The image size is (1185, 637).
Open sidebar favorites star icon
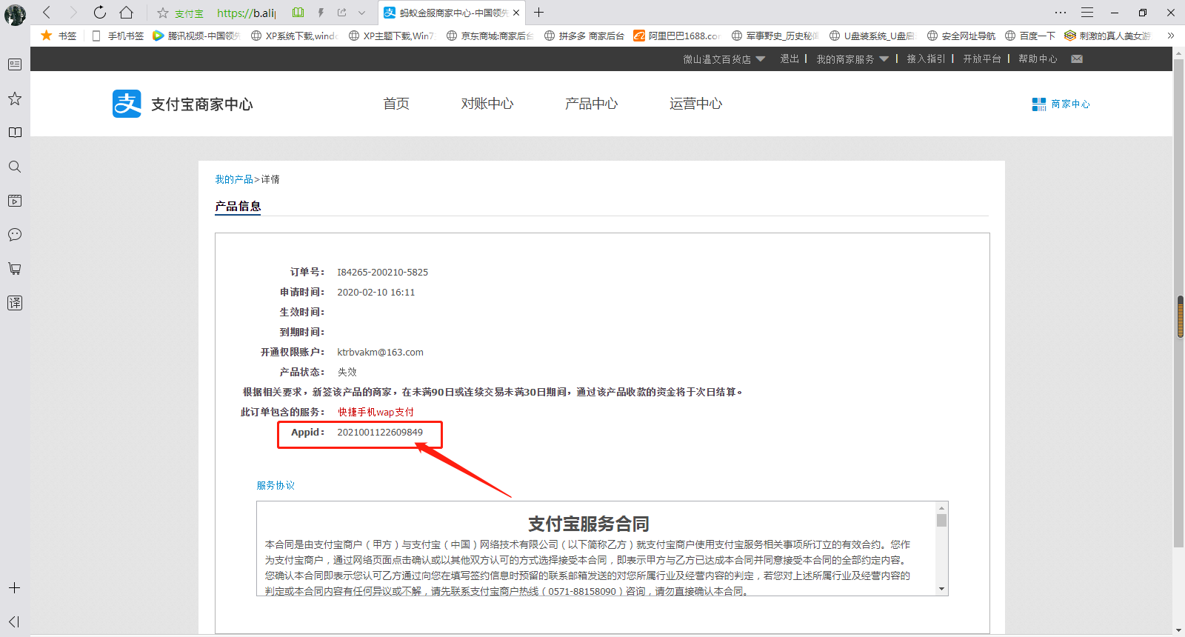(x=15, y=99)
